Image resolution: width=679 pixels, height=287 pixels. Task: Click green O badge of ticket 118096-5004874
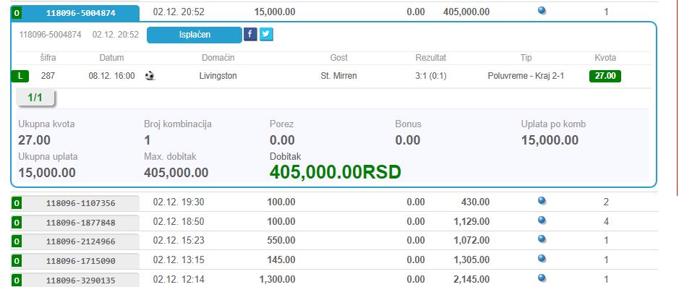[17, 13]
